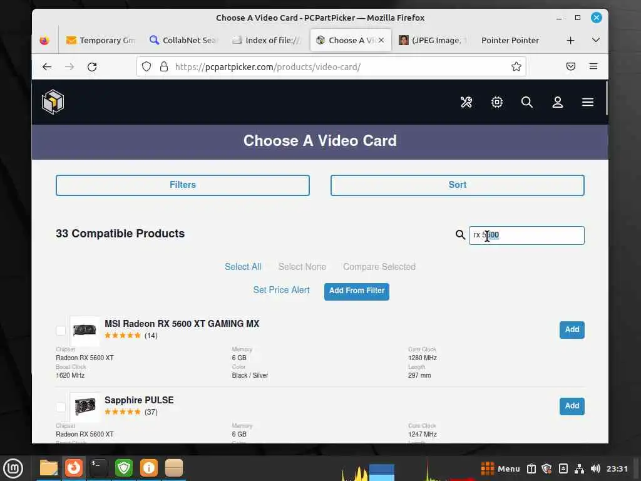Open the tan package taskbar app
Image resolution: width=641 pixels, height=481 pixels.
(174, 468)
